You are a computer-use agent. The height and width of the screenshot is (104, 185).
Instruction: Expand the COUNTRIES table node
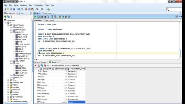tap(11, 27)
